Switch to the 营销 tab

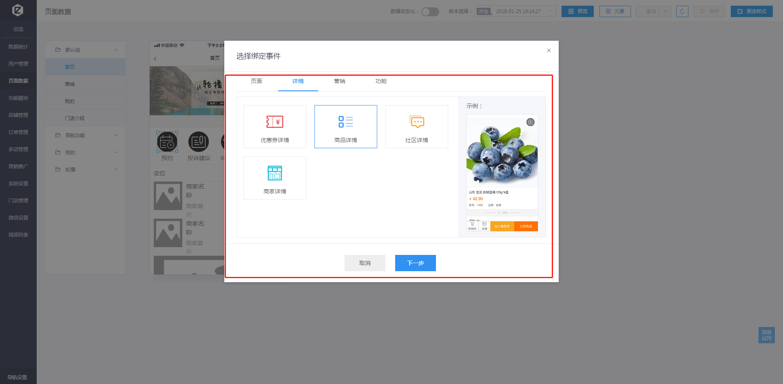pyautogui.click(x=339, y=81)
